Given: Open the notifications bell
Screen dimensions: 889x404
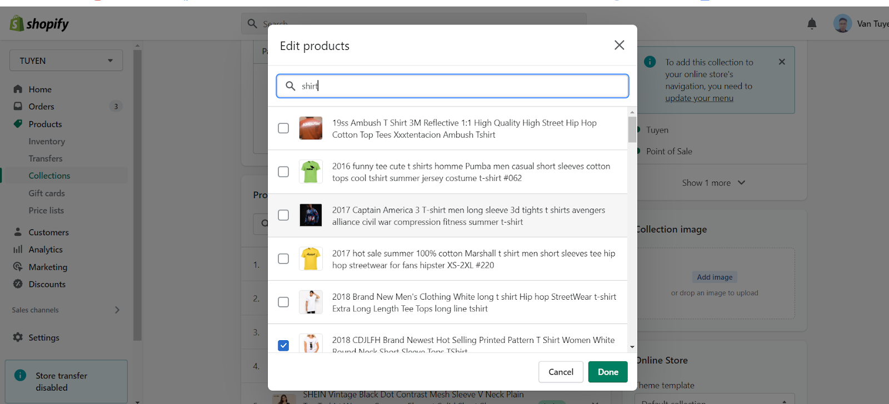Looking at the screenshot, I should (x=812, y=23).
